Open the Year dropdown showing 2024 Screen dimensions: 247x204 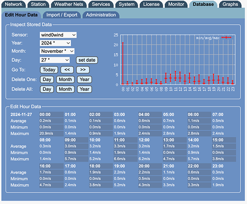(55, 43)
